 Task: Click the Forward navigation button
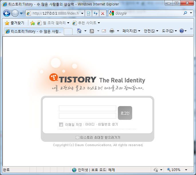click(15, 13)
